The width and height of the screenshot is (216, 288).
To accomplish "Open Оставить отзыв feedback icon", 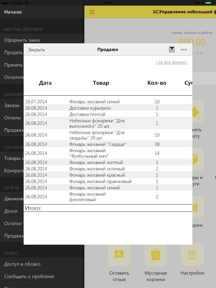I will tap(119, 255).
